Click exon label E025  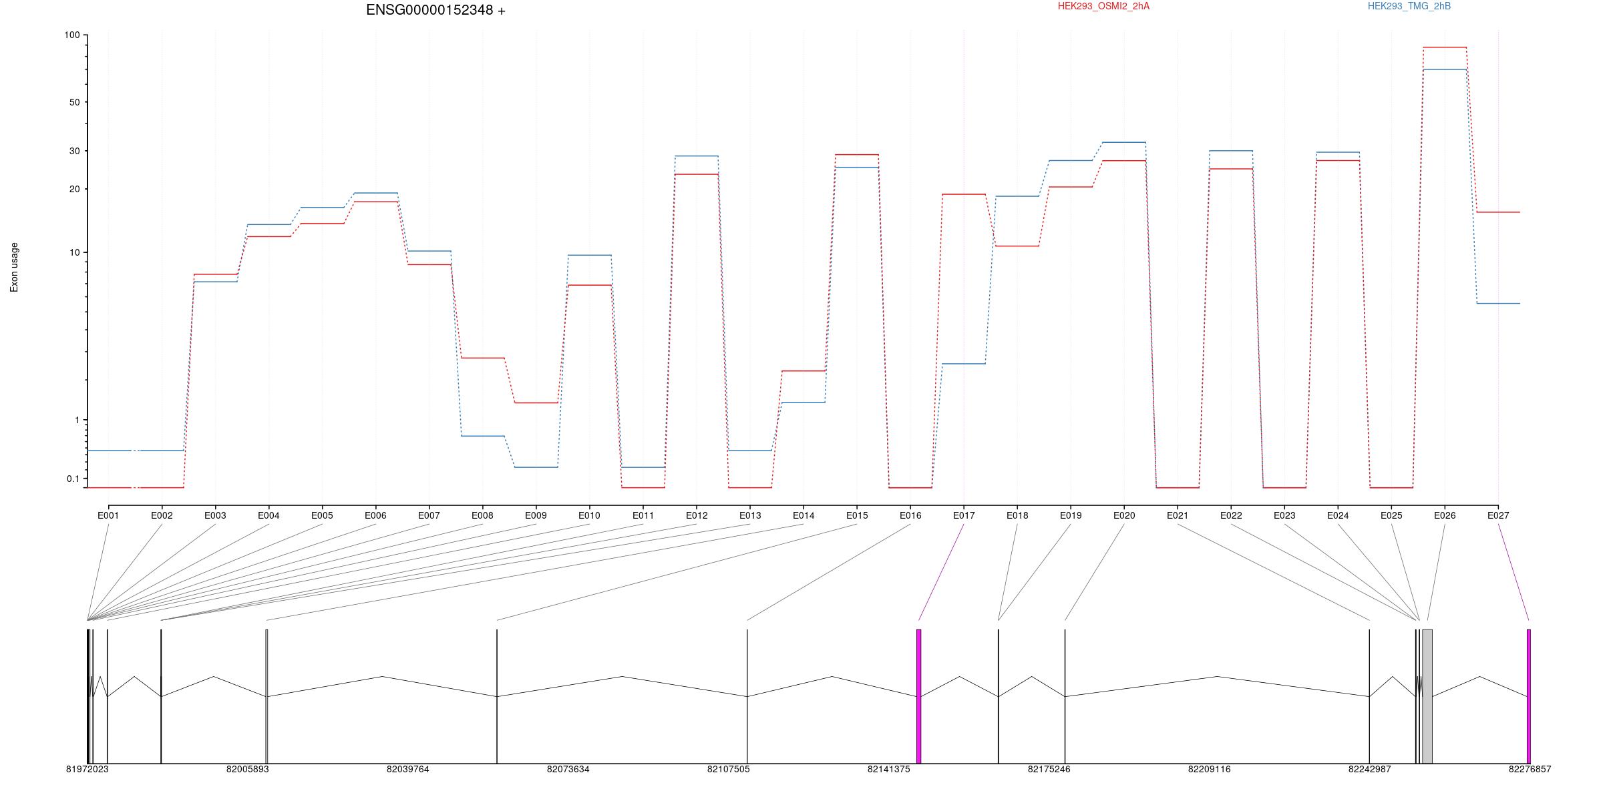pyautogui.click(x=1391, y=515)
